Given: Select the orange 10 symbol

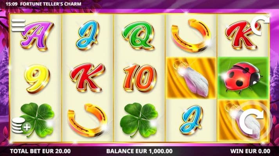Looking at the screenshot, I should (x=140, y=78).
